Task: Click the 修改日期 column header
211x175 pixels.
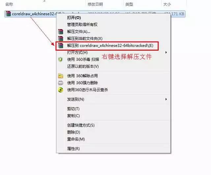Action: click(95, 4)
